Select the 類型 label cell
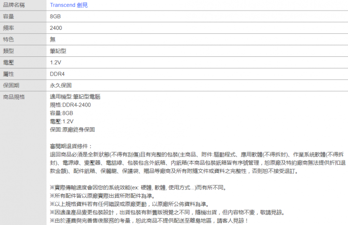The image size is (348, 225). click(23, 51)
